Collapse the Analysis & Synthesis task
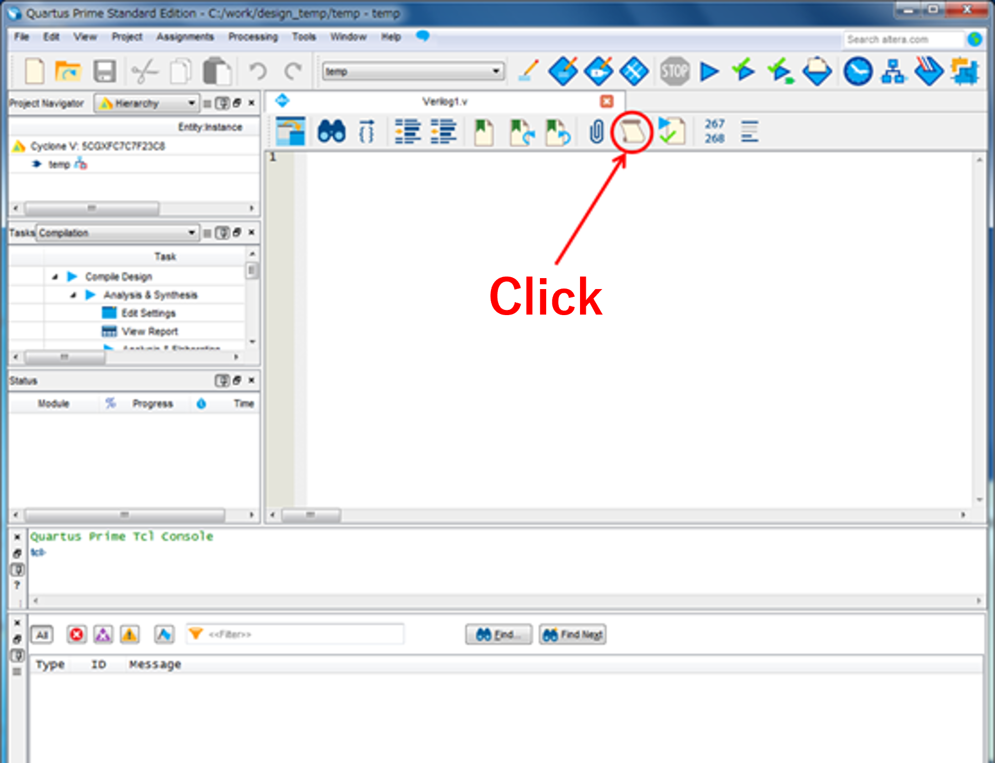The image size is (995, 763). [73, 295]
